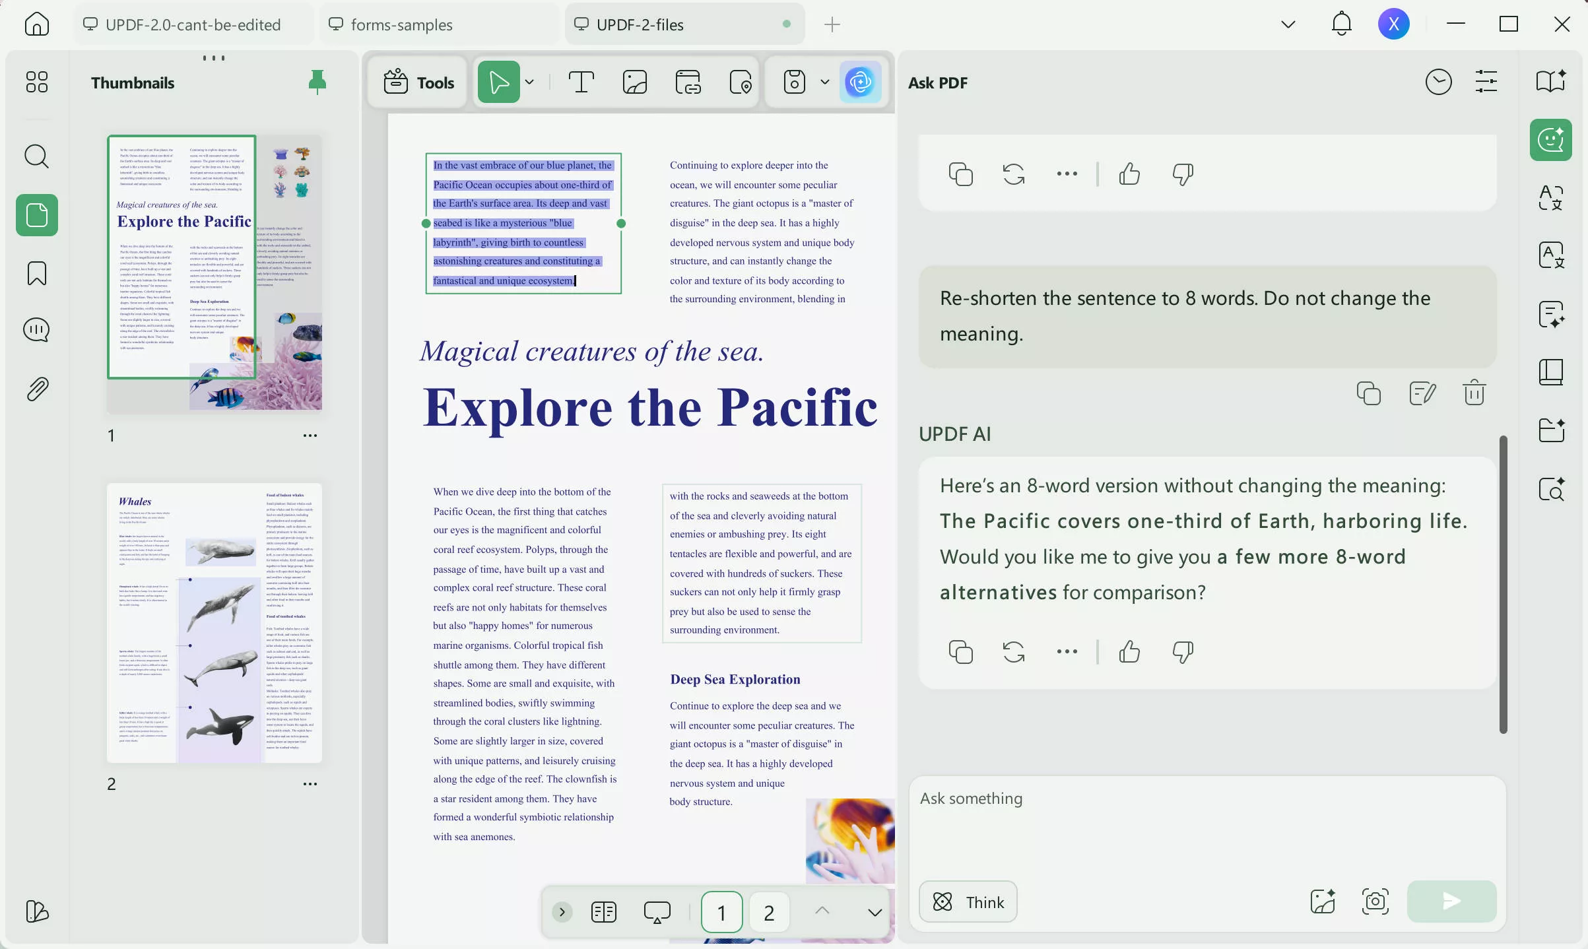
Task: Expand the select tool dropdown arrow
Action: pos(529,82)
